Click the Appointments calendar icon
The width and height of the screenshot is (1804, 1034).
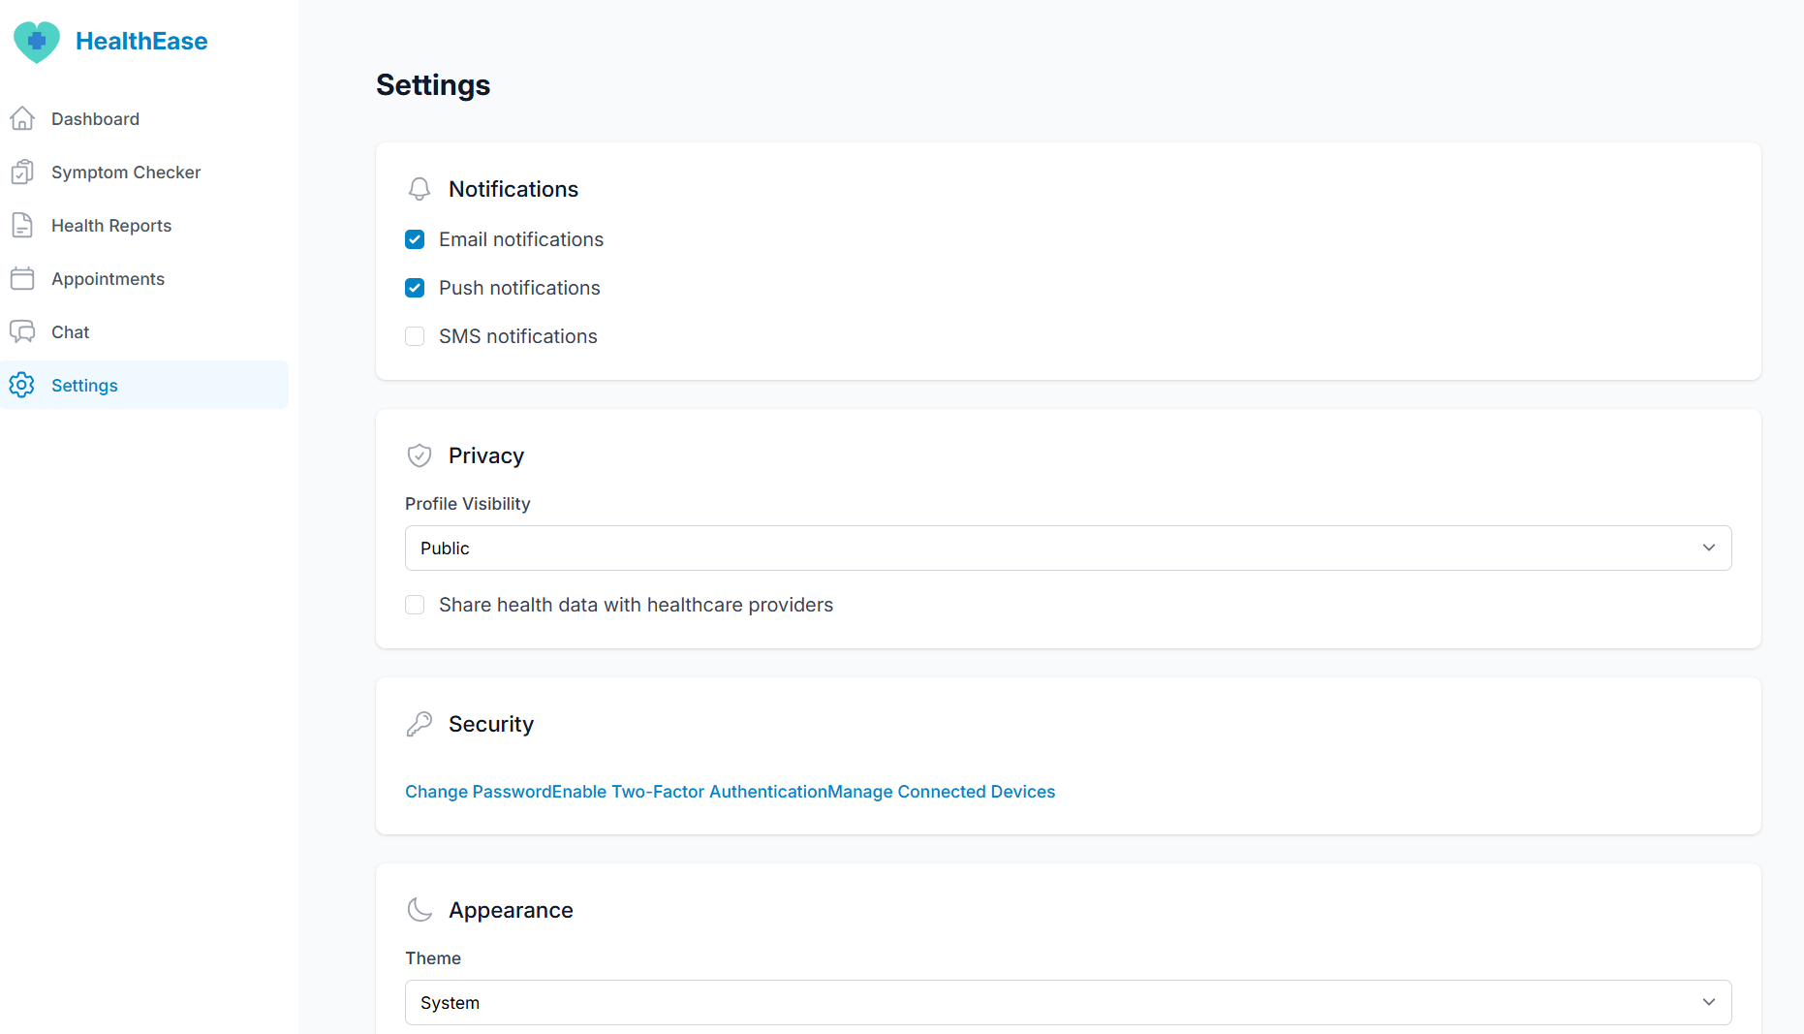(x=22, y=278)
